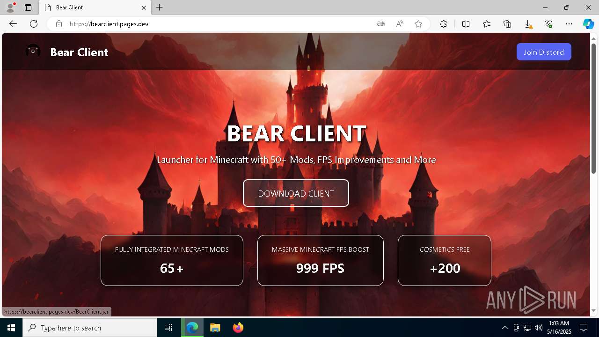Screen dimensions: 599x337
Task: Open the Copilot sidebar
Action: 588,24
